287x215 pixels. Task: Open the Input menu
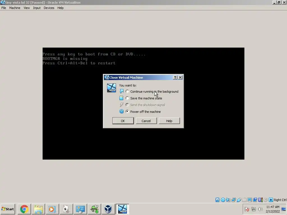pos(37,8)
